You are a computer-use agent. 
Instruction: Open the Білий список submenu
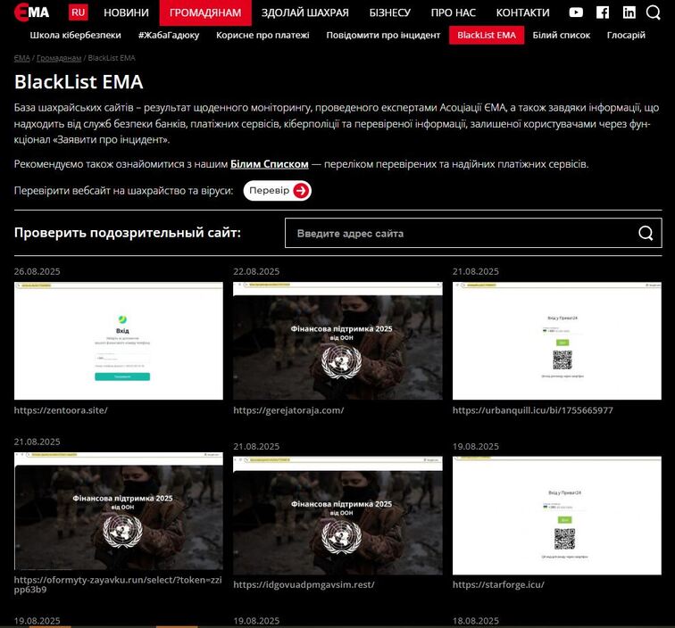click(x=562, y=36)
